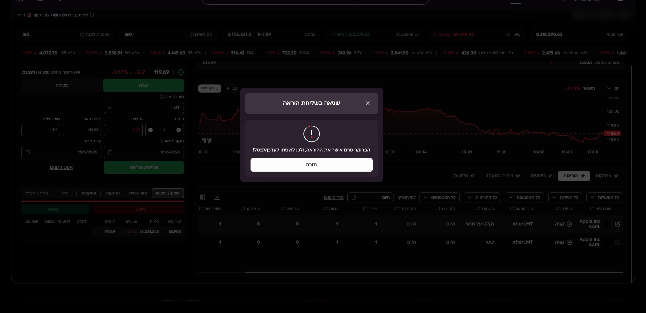Toggle the היצע offers button
The height and width of the screenshot is (313, 646).
pyautogui.click(x=138, y=209)
